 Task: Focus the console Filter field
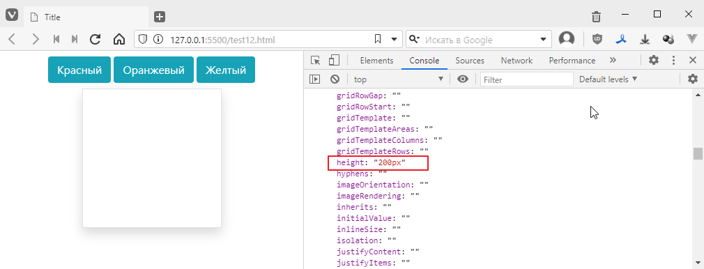(527, 79)
